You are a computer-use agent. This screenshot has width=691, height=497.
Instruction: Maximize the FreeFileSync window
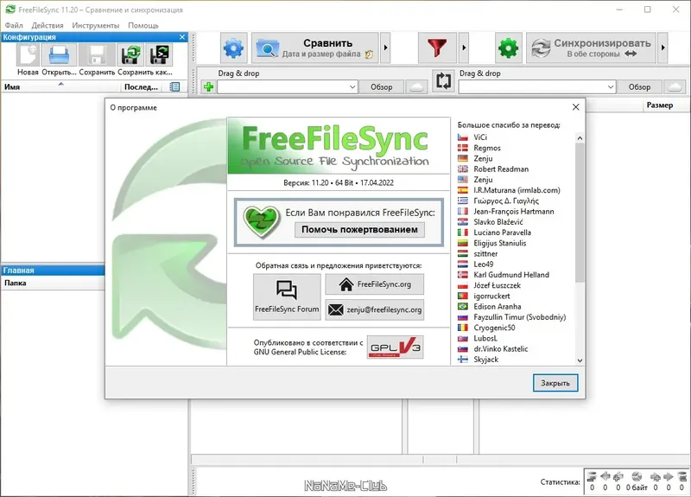tap(647, 10)
